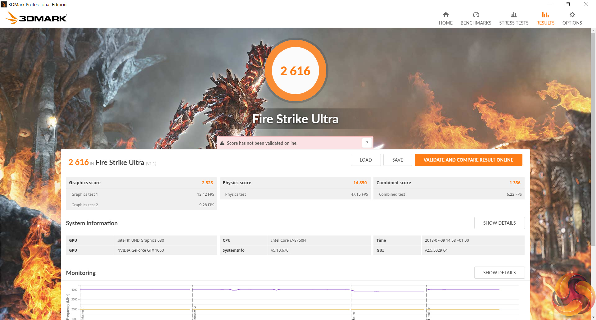Image resolution: width=596 pixels, height=320 pixels.
Task: Click the question mark help icon
Action: pos(367,143)
